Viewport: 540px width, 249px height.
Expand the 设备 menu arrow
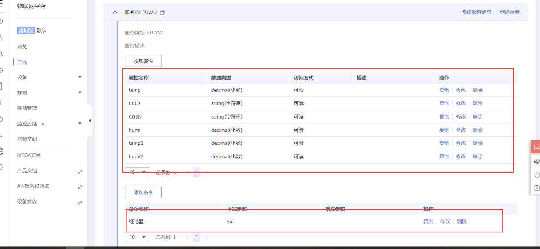click(80, 77)
